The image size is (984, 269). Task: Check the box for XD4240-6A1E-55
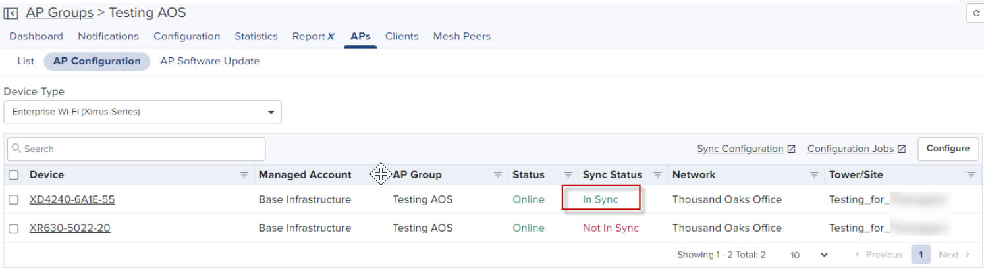click(x=14, y=200)
